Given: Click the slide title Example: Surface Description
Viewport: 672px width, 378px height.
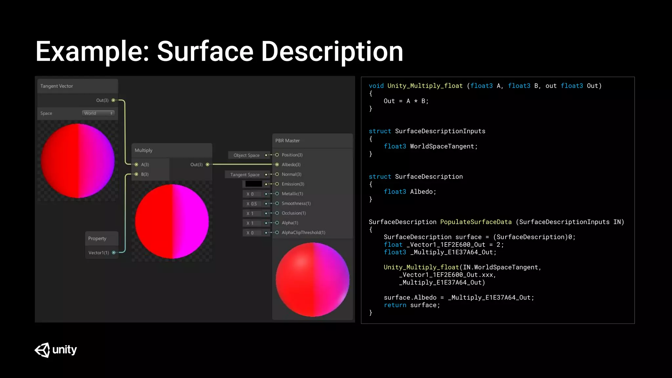Looking at the screenshot, I should [219, 51].
